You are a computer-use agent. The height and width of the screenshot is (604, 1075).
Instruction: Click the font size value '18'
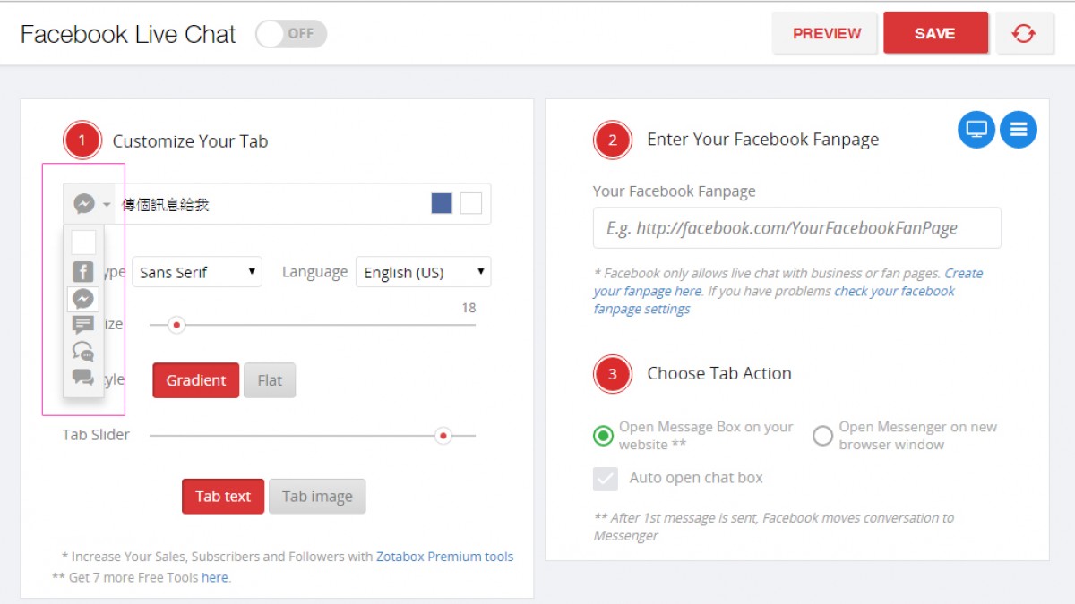(x=469, y=308)
